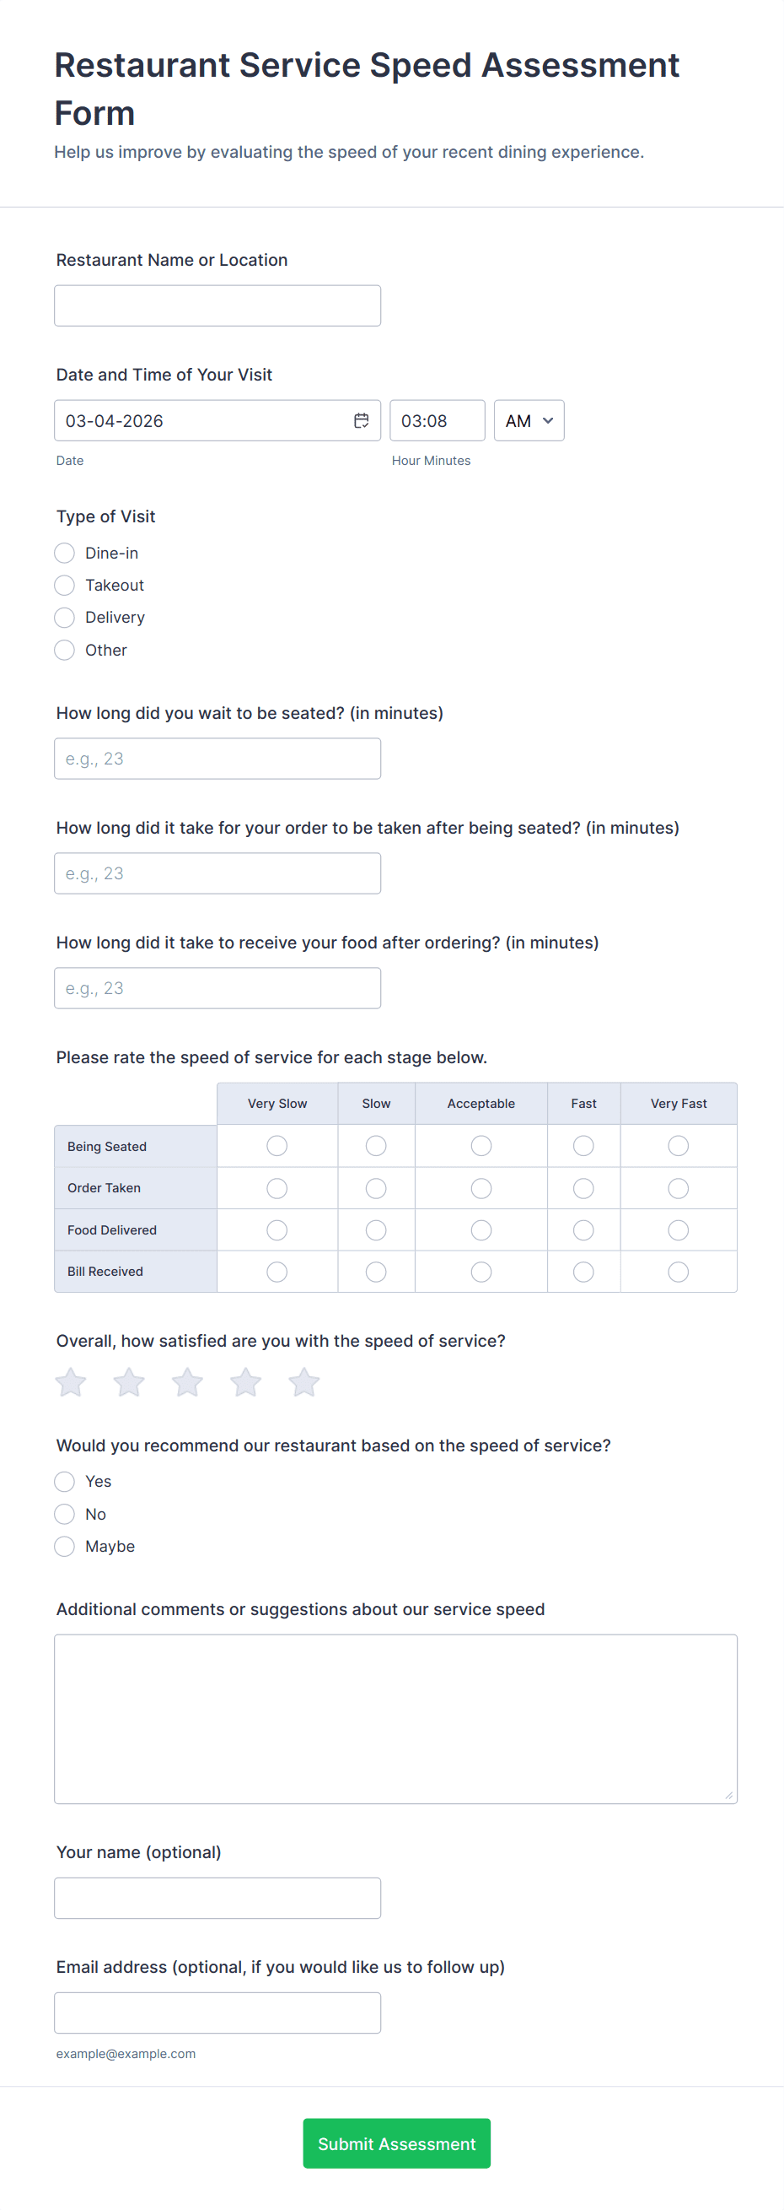The height and width of the screenshot is (2210, 784).
Task: Rate Bill Received as Very Fast
Action: (678, 1272)
